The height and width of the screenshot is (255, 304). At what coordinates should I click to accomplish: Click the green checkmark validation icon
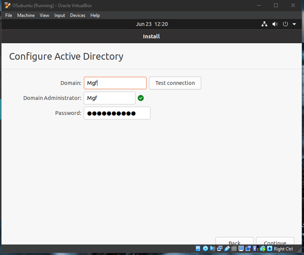pyautogui.click(x=141, y=98)
